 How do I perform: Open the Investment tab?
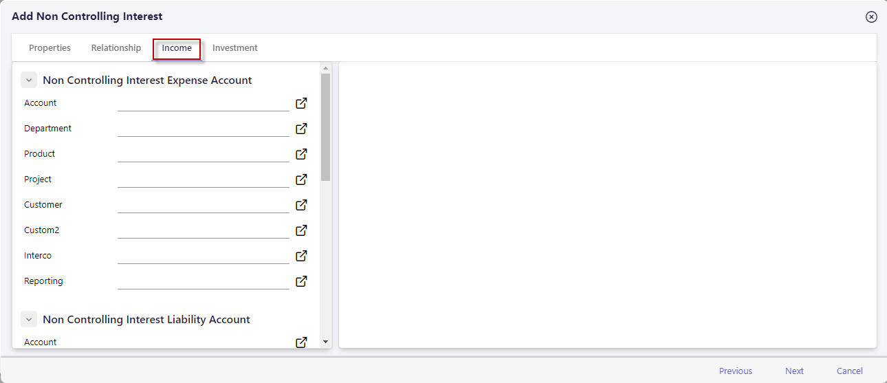(x=235, y=48)
